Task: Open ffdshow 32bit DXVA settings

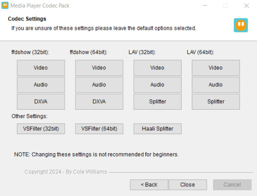Action: point(41,101)
